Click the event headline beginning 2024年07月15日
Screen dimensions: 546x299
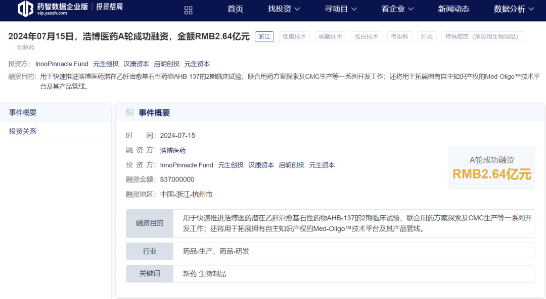tap(129, 36)
